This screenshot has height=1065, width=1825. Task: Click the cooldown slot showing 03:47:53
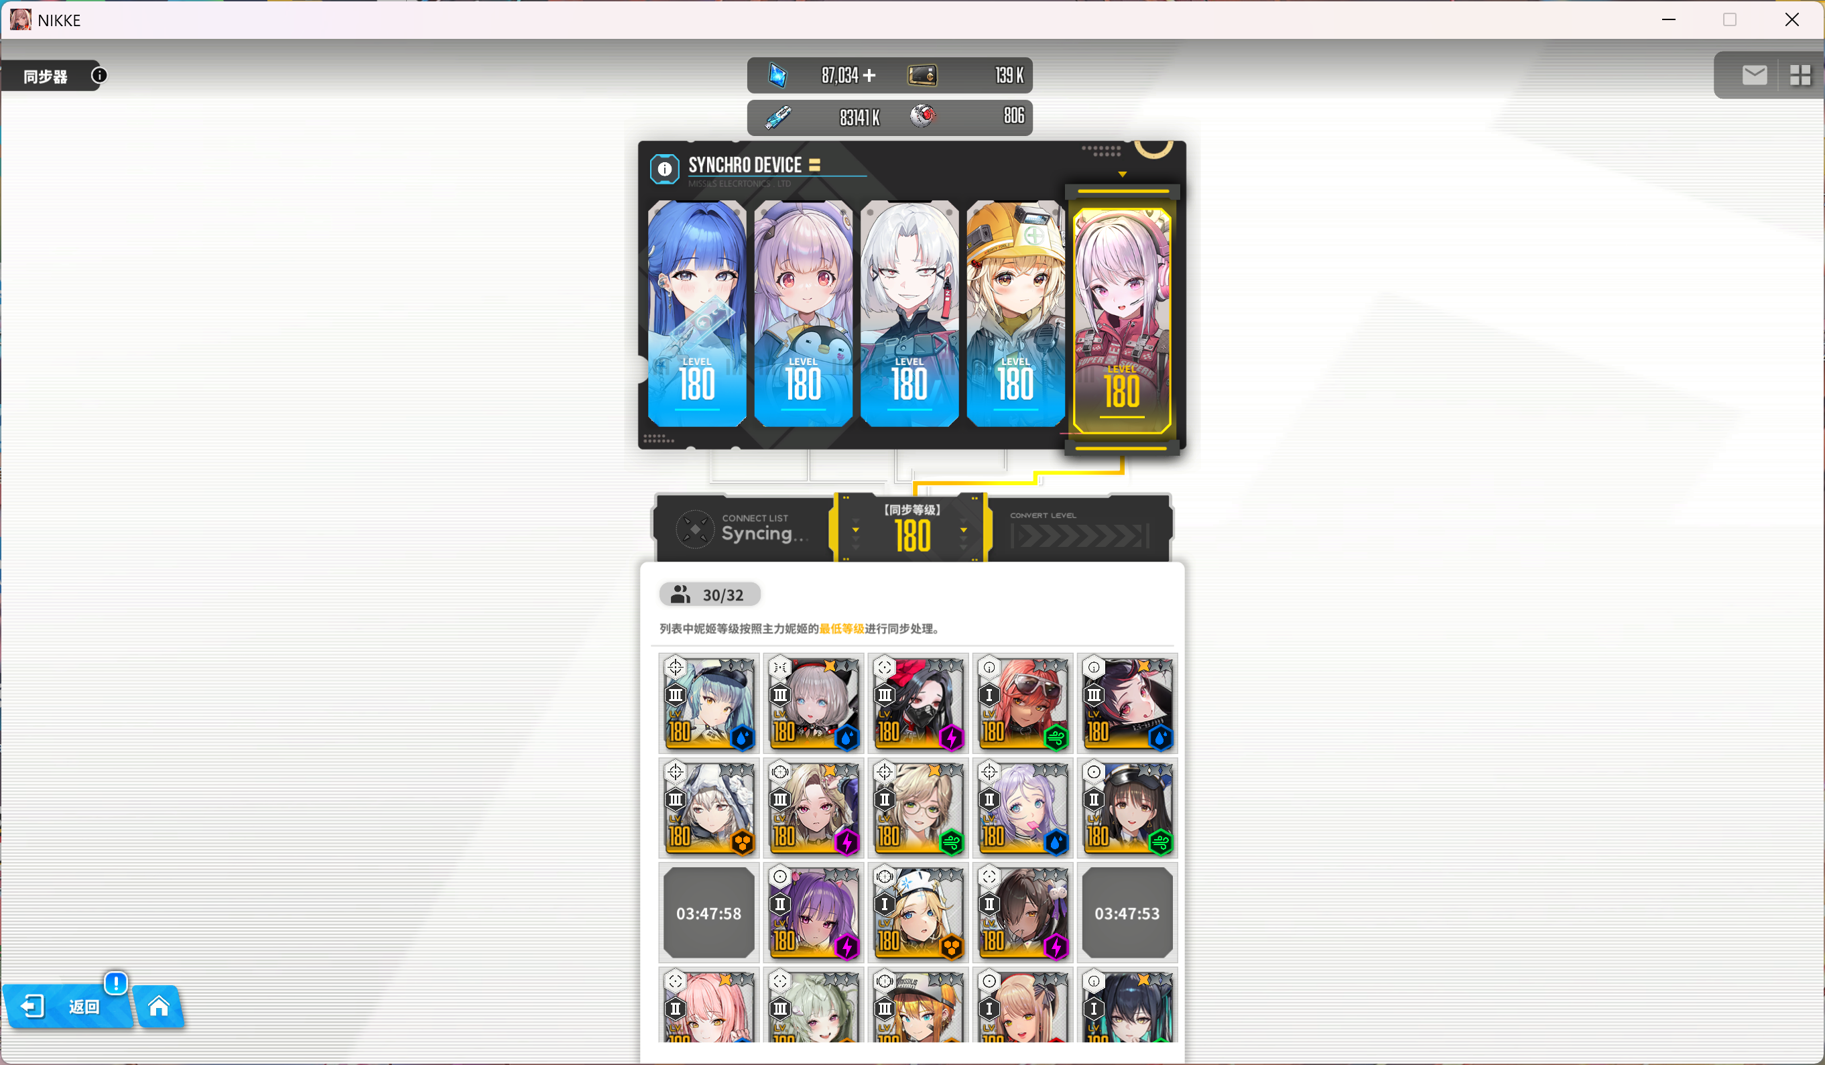(1126, 913)
